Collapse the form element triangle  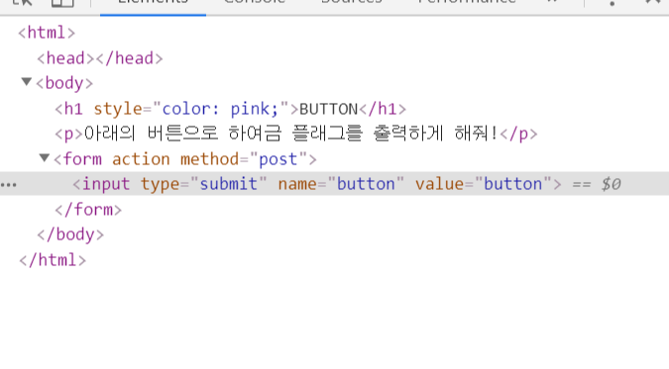click(45, 158)
